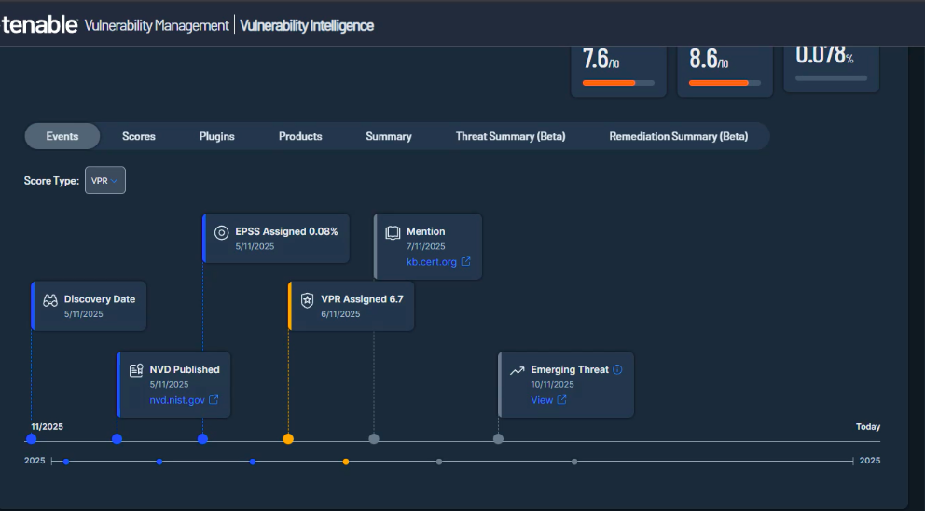The height and width of the screenshot is (511, 925).
Task: Click the EPSS Assigned target icon
Action: click(x=222, y=232)
